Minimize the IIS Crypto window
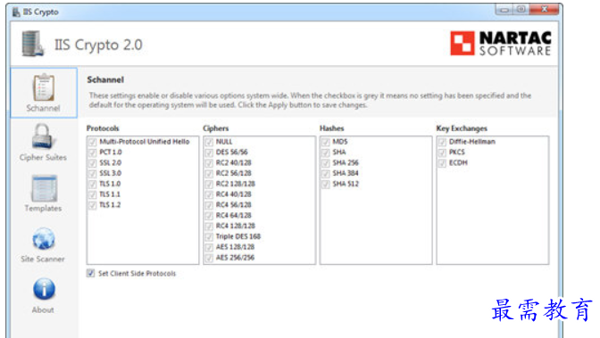This screenshot has height=338, width=600. 504,9
